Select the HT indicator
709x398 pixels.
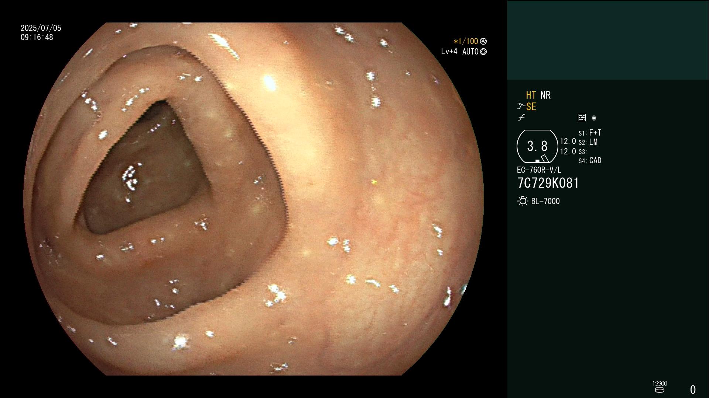[531, 95]
